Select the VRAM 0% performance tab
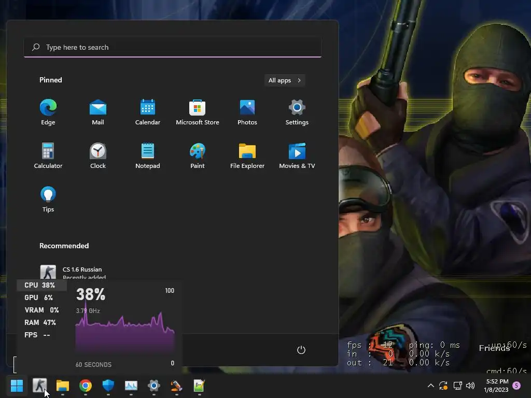The image size is (531, 398). 41,310
